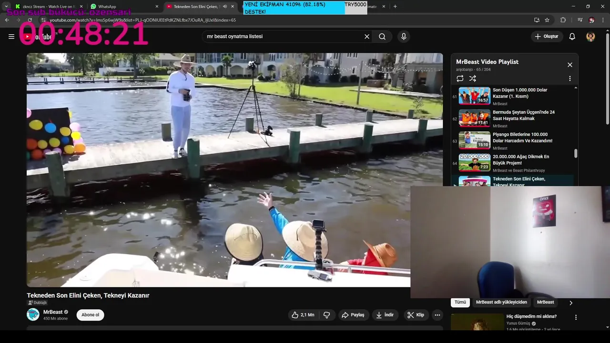
Task: Like the video with 2,1 Mn thumbs up
Action: click(303, 315)
